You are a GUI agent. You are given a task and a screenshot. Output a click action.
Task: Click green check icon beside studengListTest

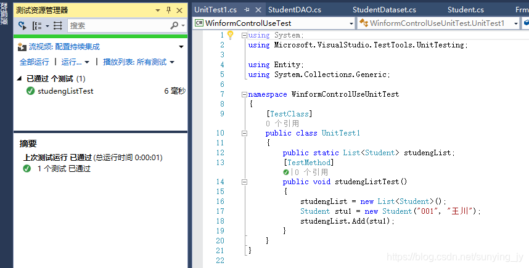(x=30, y=91)
